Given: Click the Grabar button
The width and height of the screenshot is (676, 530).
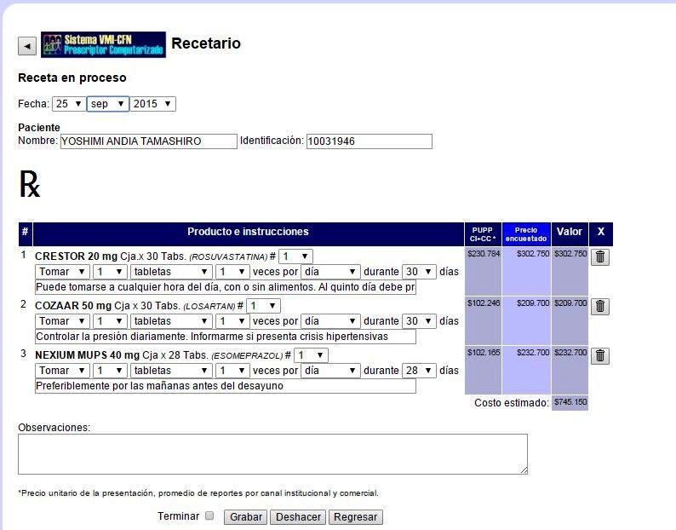Looking at the screenshot, I should (246, 517).
